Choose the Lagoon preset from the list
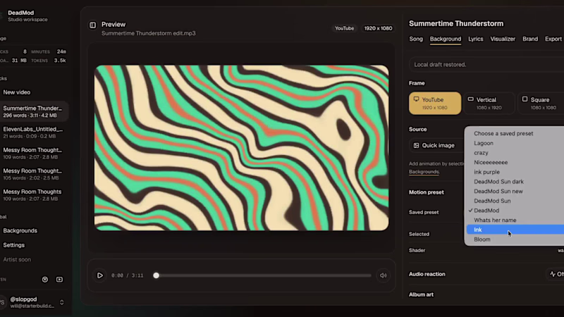 [515, 143]
